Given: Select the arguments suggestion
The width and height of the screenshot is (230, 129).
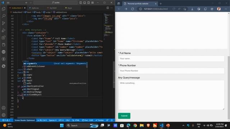Looking at the screenshot, I should point(55,63).
